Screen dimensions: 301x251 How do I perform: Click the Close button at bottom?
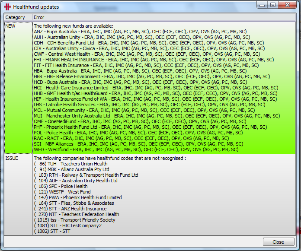(x=279, y=242)
